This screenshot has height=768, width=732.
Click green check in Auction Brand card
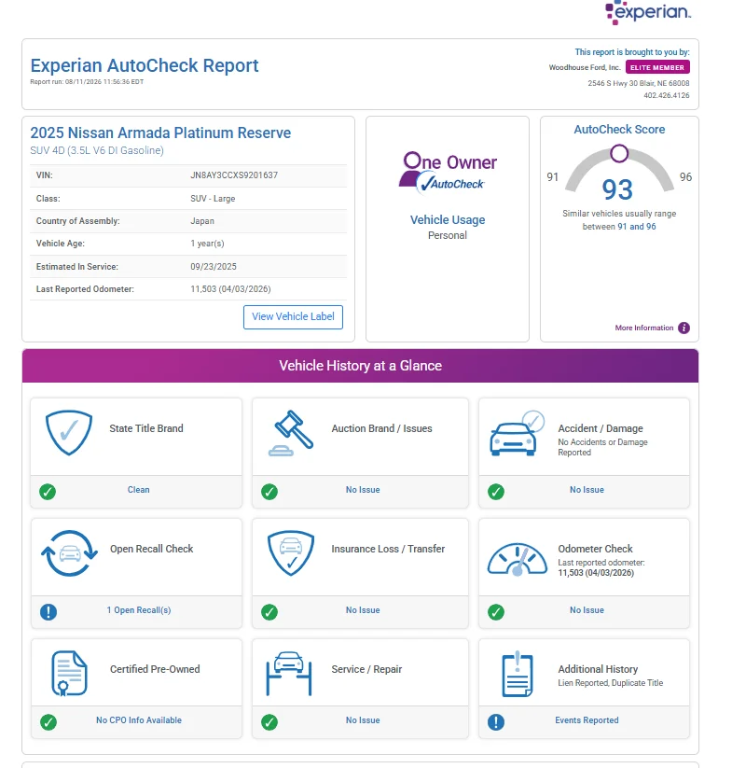(x=269, y=491)
